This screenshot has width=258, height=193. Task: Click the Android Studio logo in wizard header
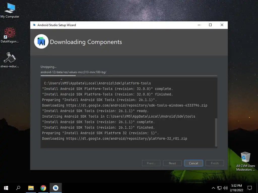coord(41,41)
